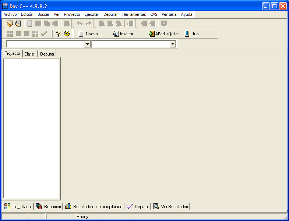Open the Recursos bottom tab
The image size is (289, 221).
[49, 206]
